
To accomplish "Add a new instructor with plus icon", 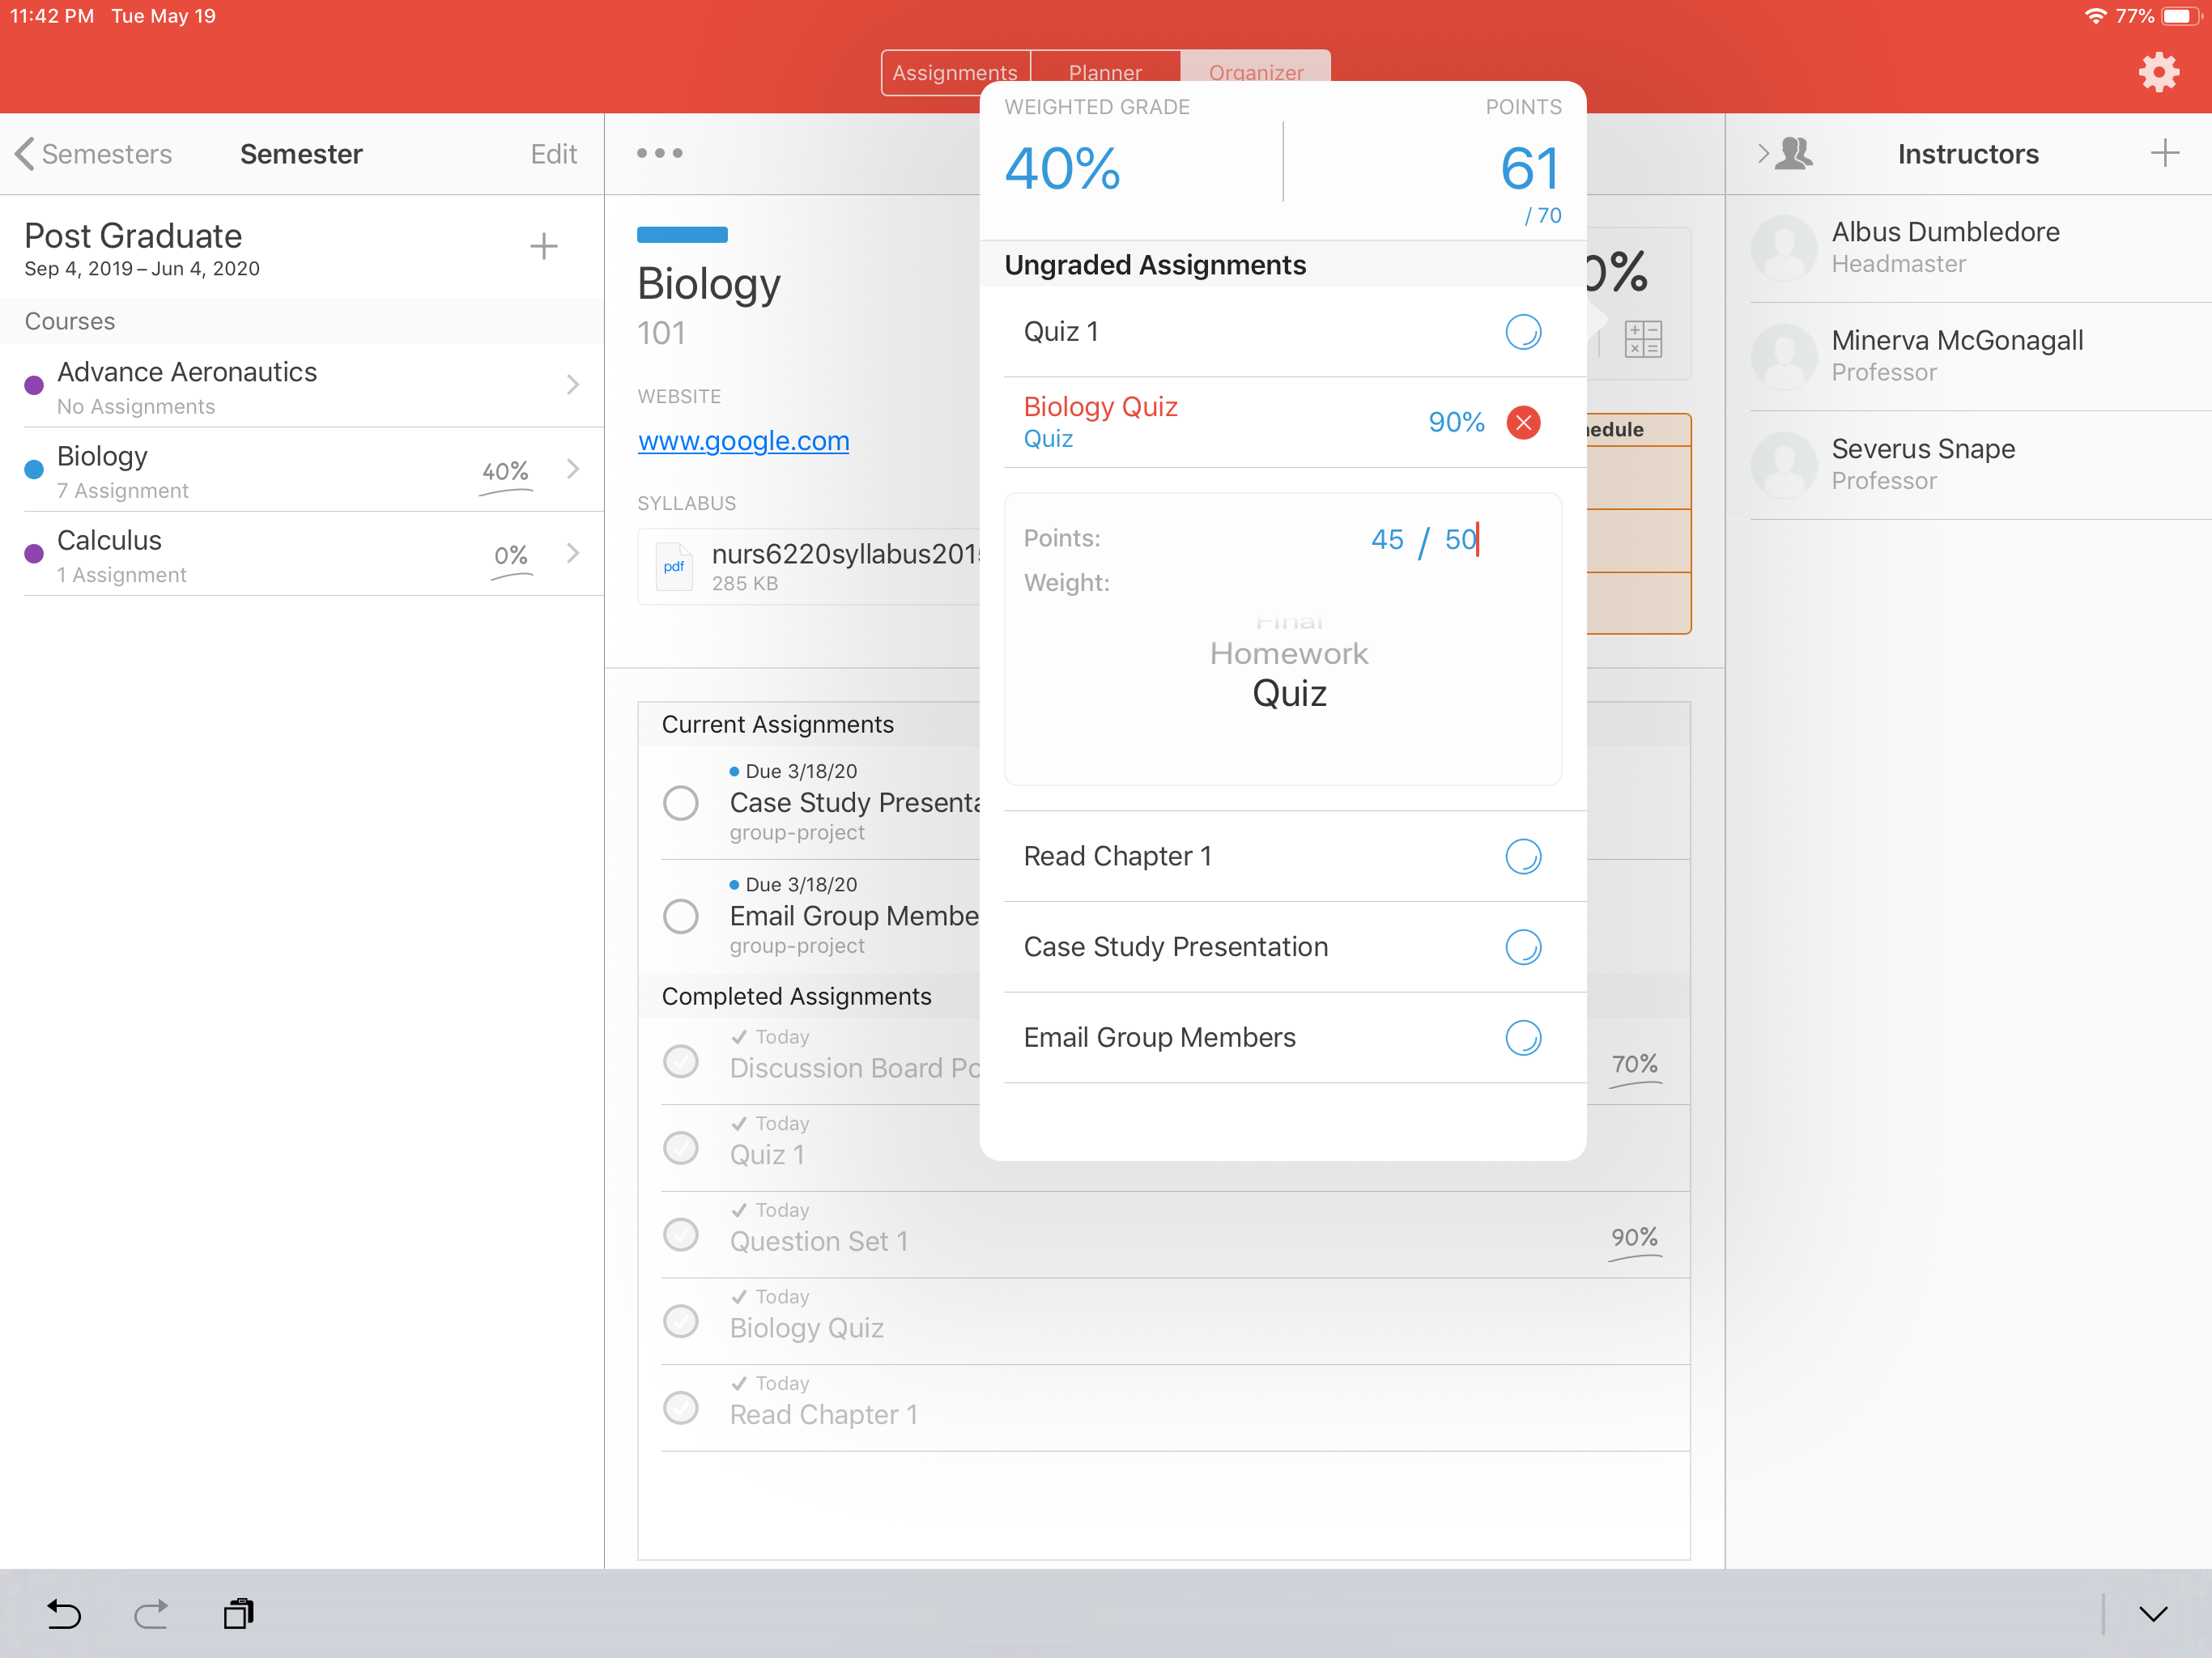I will [2164, 153].
